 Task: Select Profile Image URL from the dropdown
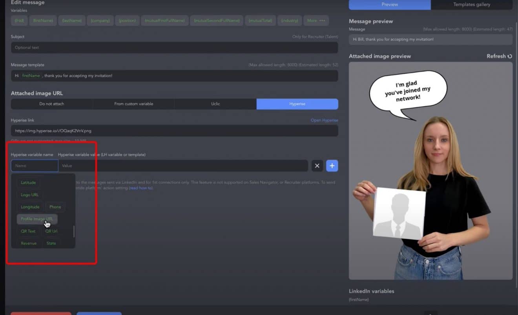tap(37, 219)
